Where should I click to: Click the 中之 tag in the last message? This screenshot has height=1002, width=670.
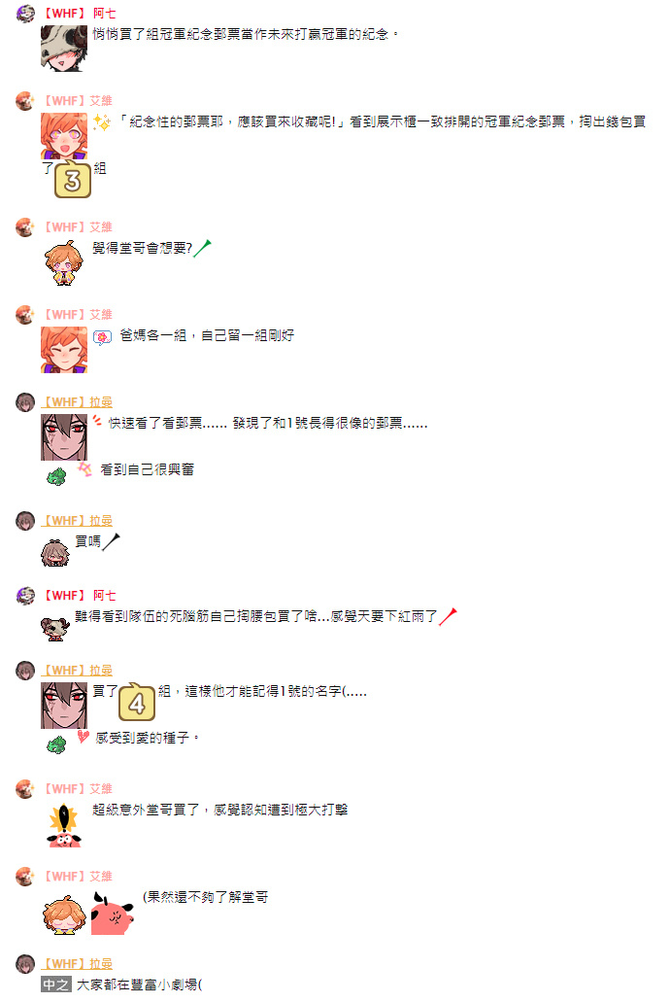pos(56,985)
